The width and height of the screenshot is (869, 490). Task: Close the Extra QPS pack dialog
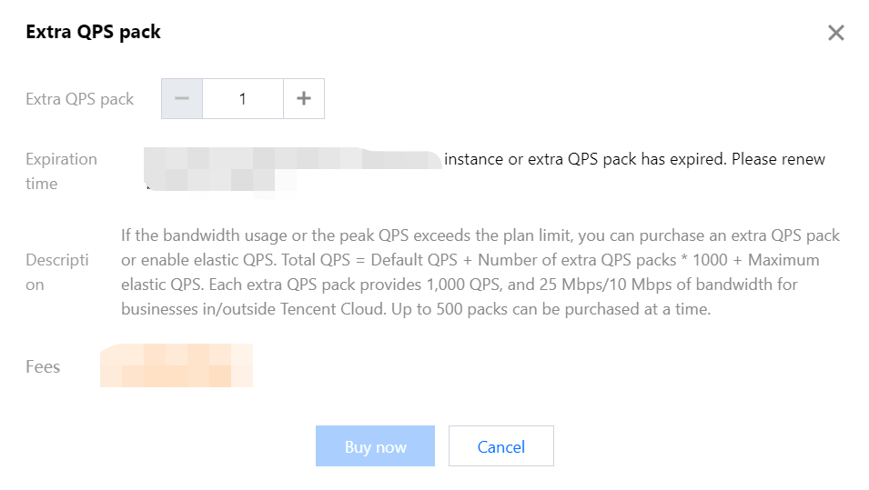click(x=835, y=34)
